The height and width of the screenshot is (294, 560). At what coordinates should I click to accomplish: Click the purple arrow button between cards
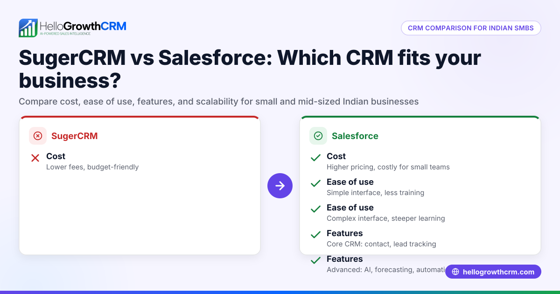[280, 186]
